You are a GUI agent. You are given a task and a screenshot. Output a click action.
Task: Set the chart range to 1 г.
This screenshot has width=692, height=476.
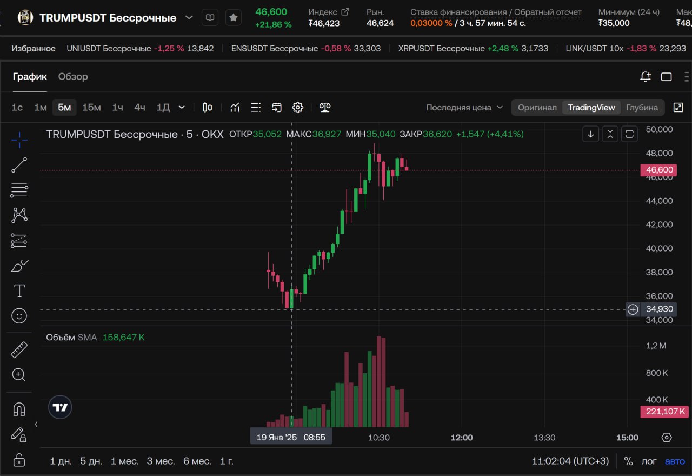[227, 461]
